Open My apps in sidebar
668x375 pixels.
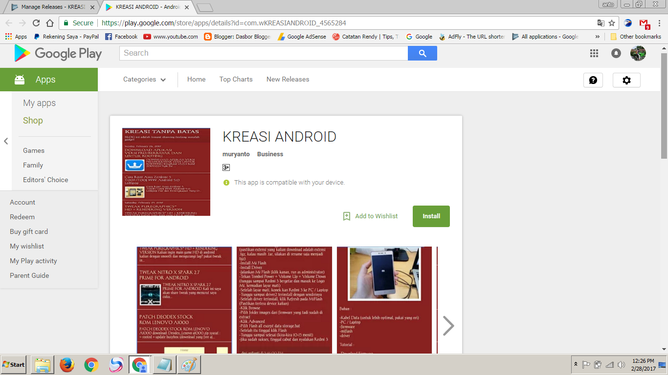tap(39, 103)
